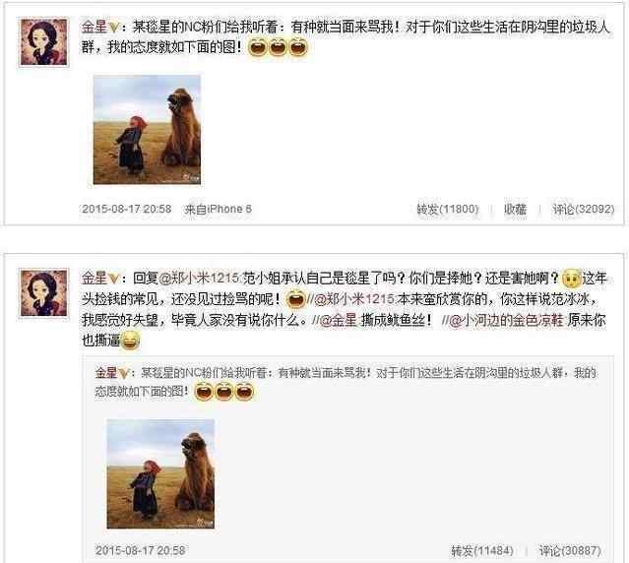
Task: Click verified V badge in second post
Action: pos(114,278)
